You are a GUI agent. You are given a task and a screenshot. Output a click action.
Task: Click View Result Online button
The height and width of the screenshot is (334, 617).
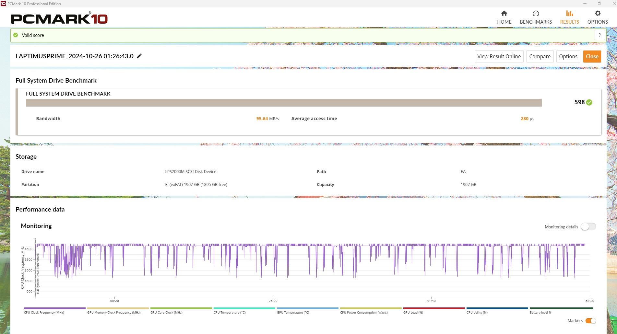point(499,56)
